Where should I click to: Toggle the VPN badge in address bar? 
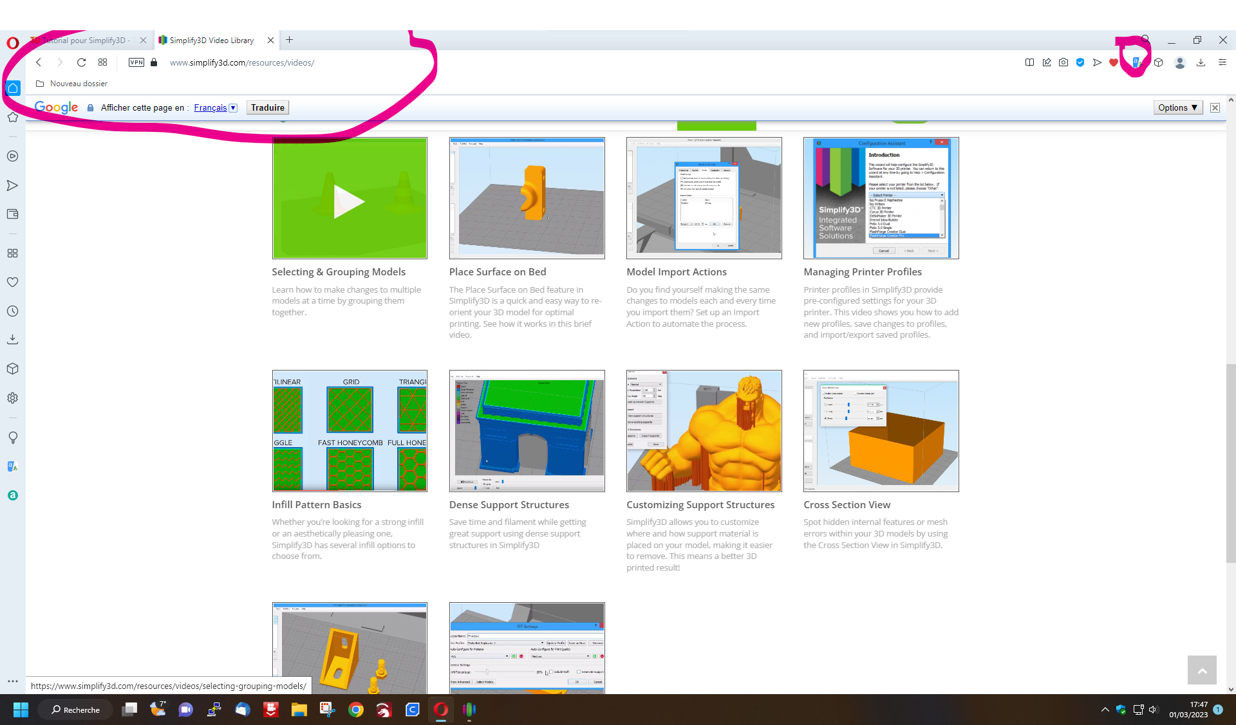pyautogui.click(x=136, y=62)
